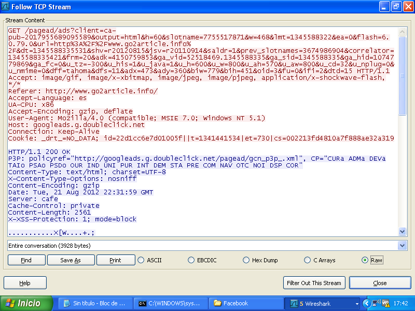Click the network connection tray icon
The width and height of the screenshot is (415, 311).
point(376,303)
